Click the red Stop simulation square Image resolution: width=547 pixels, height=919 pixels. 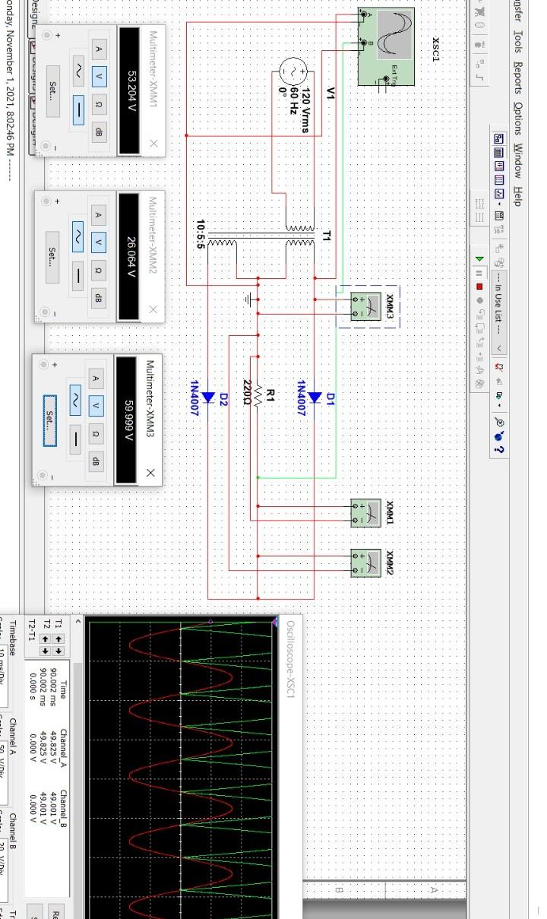pos(479,287)
